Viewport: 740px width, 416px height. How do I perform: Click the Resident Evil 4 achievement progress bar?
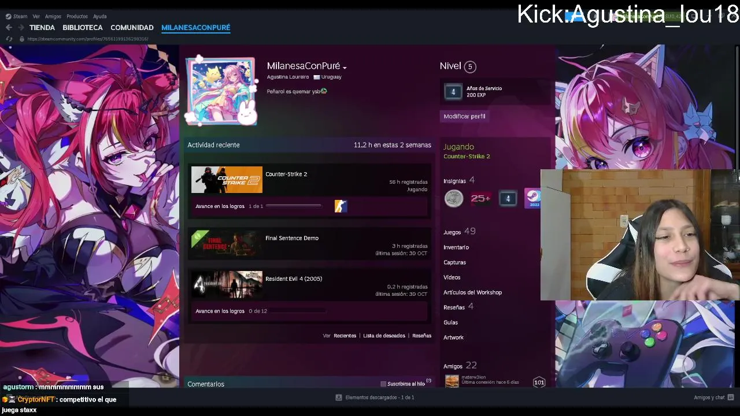(x=298, y=311)
